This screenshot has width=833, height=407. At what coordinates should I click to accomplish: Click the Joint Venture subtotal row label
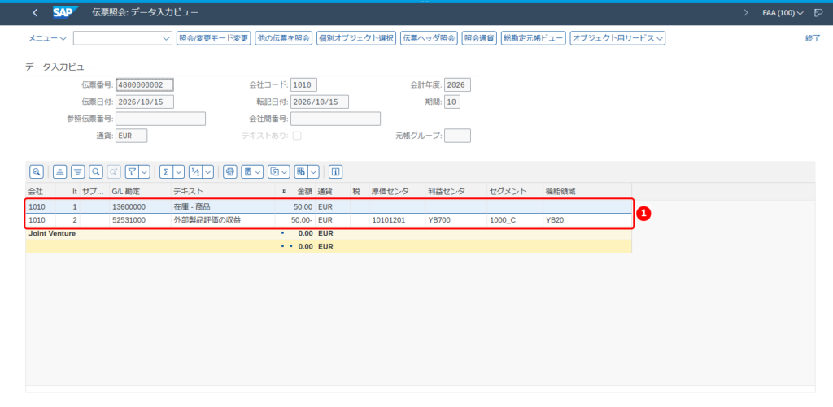[x=52, y=233]
